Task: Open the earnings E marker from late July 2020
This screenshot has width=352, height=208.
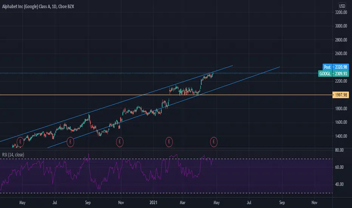Action: [70, 142]
